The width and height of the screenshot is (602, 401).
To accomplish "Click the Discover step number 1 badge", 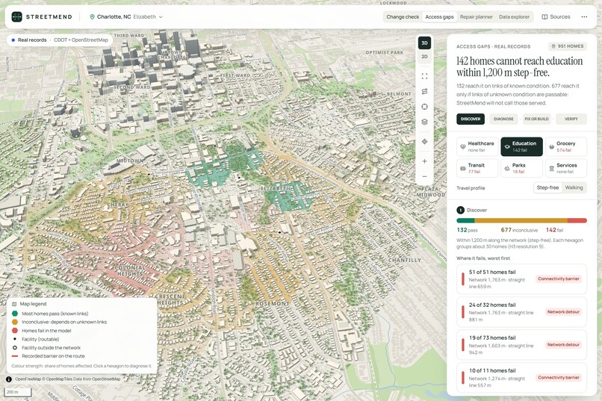I will tap(460, 211).
